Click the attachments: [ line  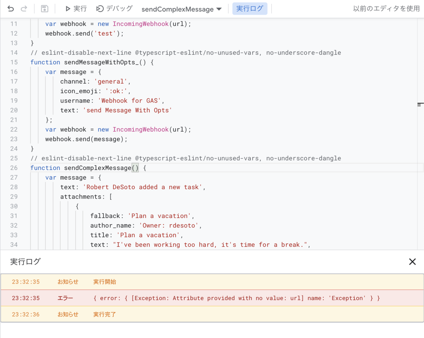pos(86,196)
